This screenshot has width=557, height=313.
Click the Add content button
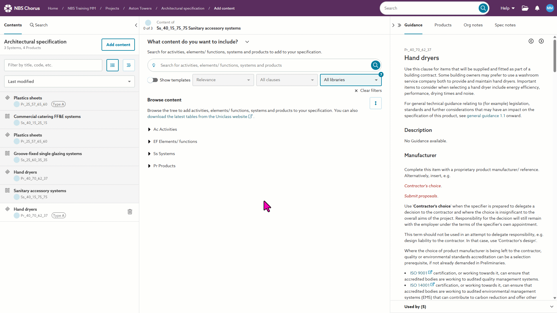(118, 45)
